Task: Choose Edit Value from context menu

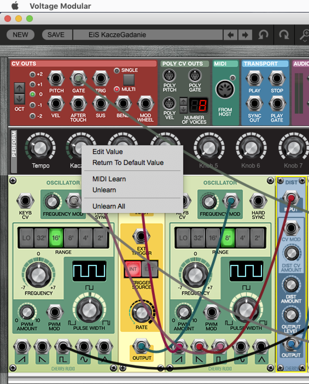Action: click(x=107, y=152)
